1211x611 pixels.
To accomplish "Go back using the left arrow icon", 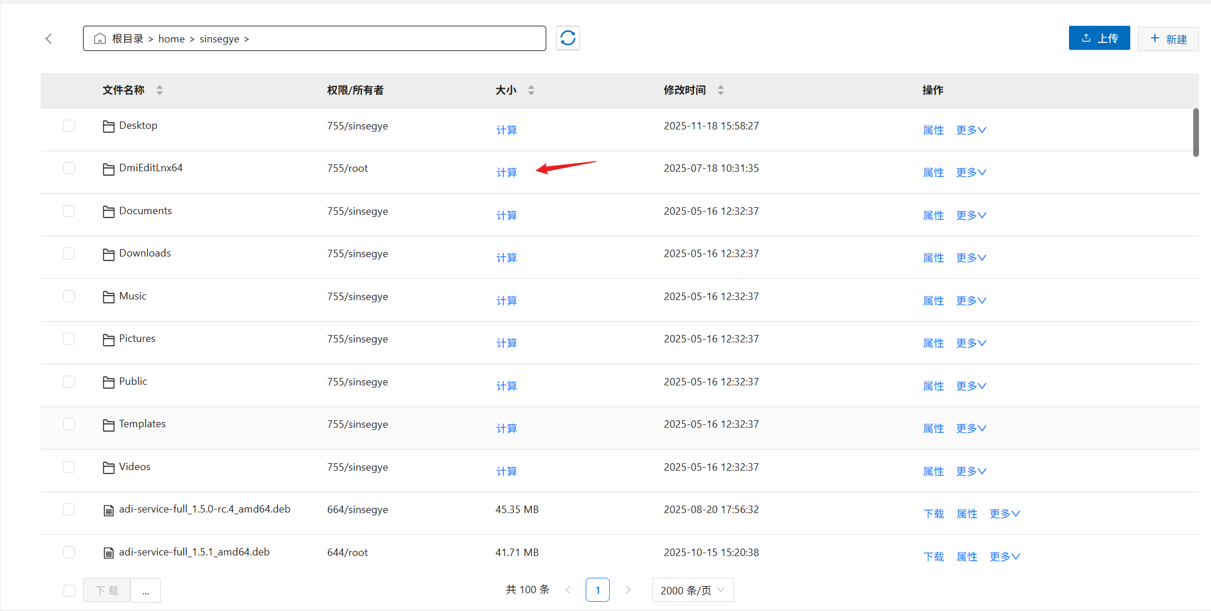I will (x=49, y=38).
